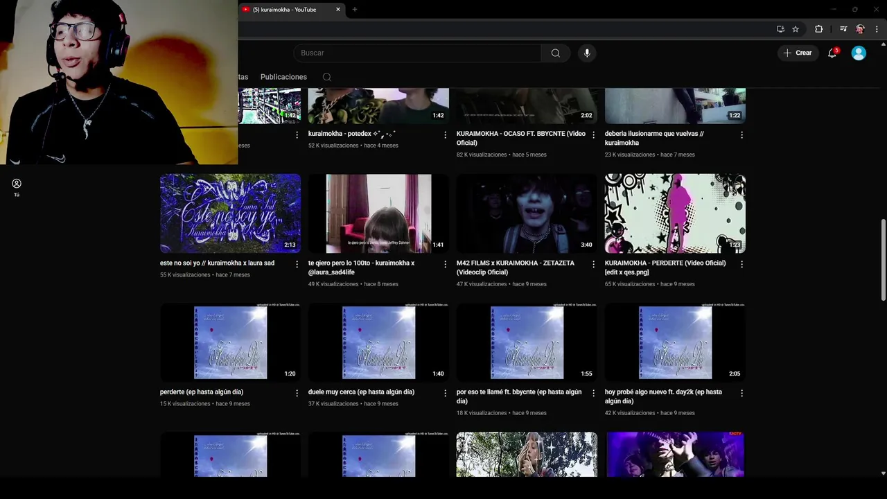887x499 pixels.
Task: Click the install app icon in address bar
Action: [780, 29]
